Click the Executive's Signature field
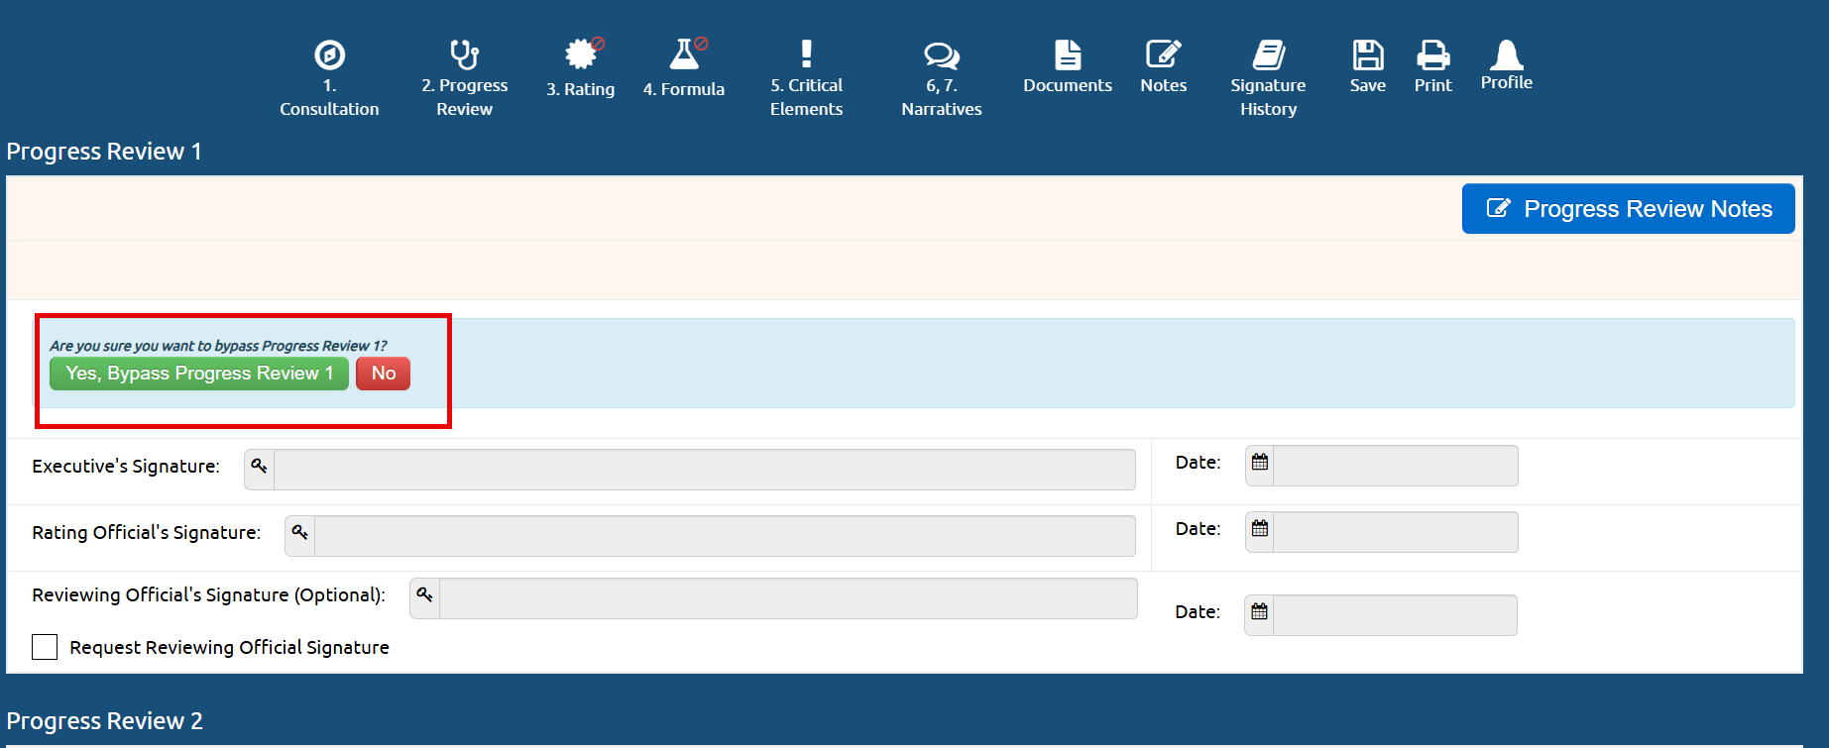1829x748 pixels. (705, 470)
